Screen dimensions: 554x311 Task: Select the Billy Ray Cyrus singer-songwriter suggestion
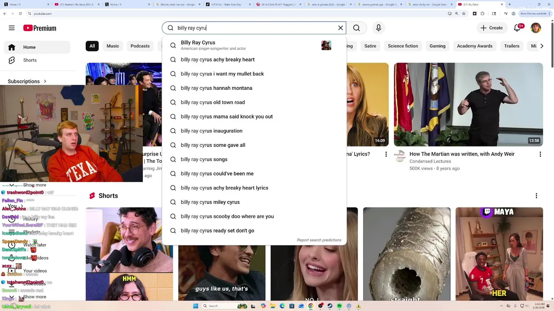click(x=254, y=45)
